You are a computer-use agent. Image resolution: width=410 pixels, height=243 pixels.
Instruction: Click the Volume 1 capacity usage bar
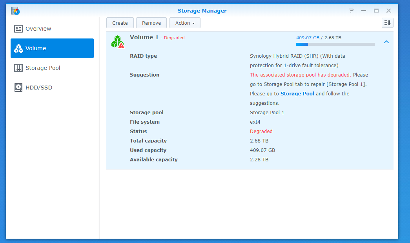pyautogui.click(x=335, y=44)
